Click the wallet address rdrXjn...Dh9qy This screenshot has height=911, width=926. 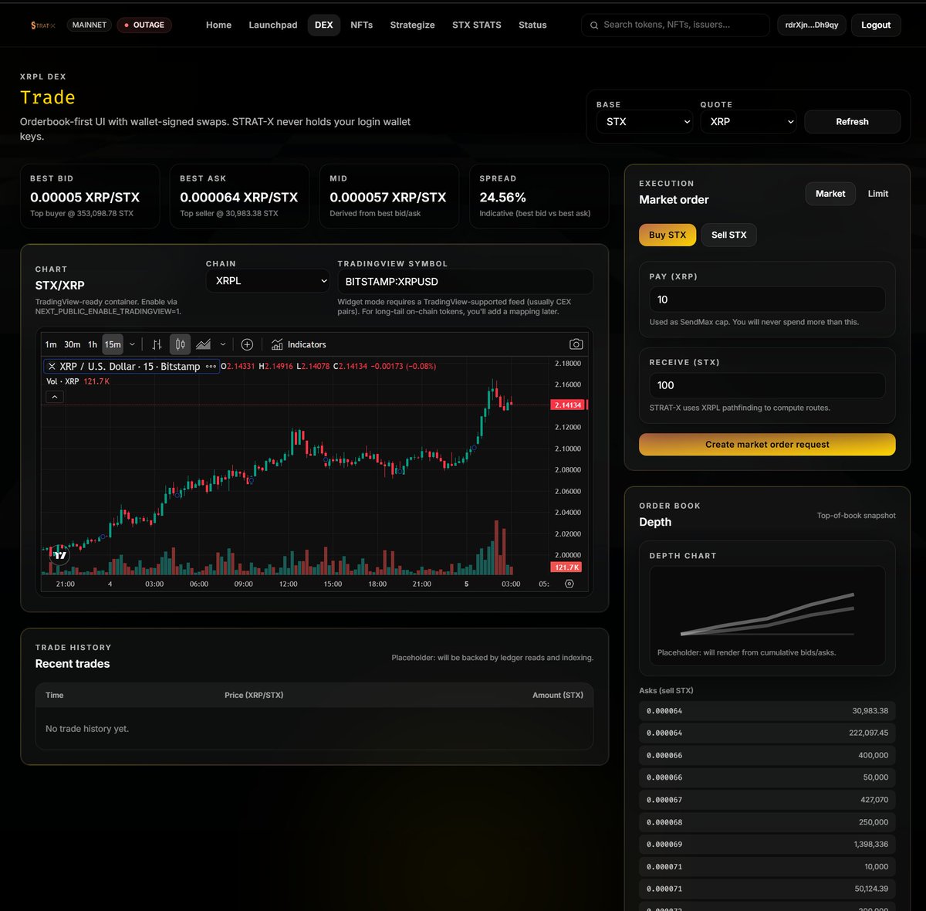(812, 25)
